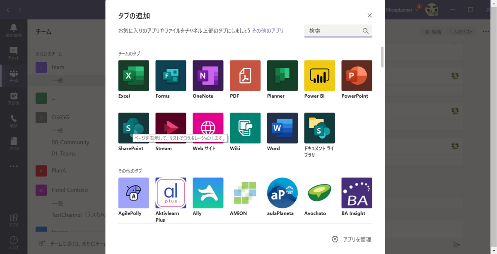Image resolution: width=497 pixels, height=254 pixels.
Task: Pick the ドキュメント ライブラリ app icon
Action: pos(320,128)
